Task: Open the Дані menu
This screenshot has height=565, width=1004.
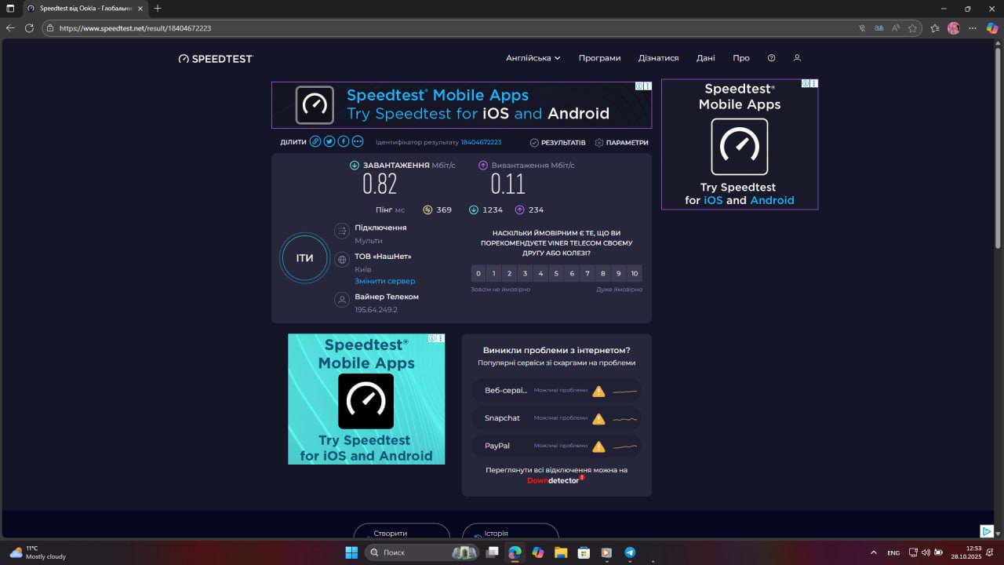Action: 705,58
